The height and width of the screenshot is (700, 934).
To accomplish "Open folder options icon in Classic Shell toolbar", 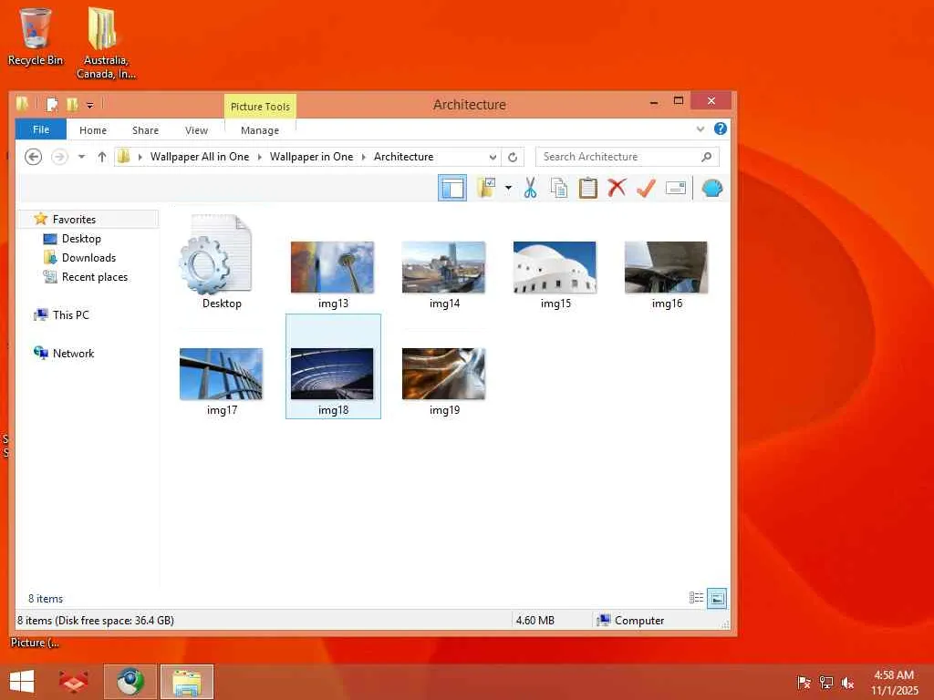I will pos(486,188).
